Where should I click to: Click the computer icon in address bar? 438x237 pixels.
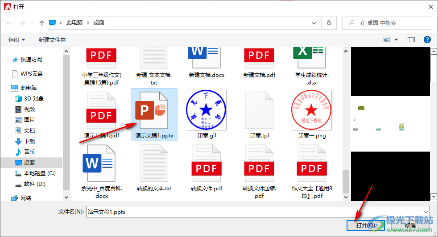53,23
